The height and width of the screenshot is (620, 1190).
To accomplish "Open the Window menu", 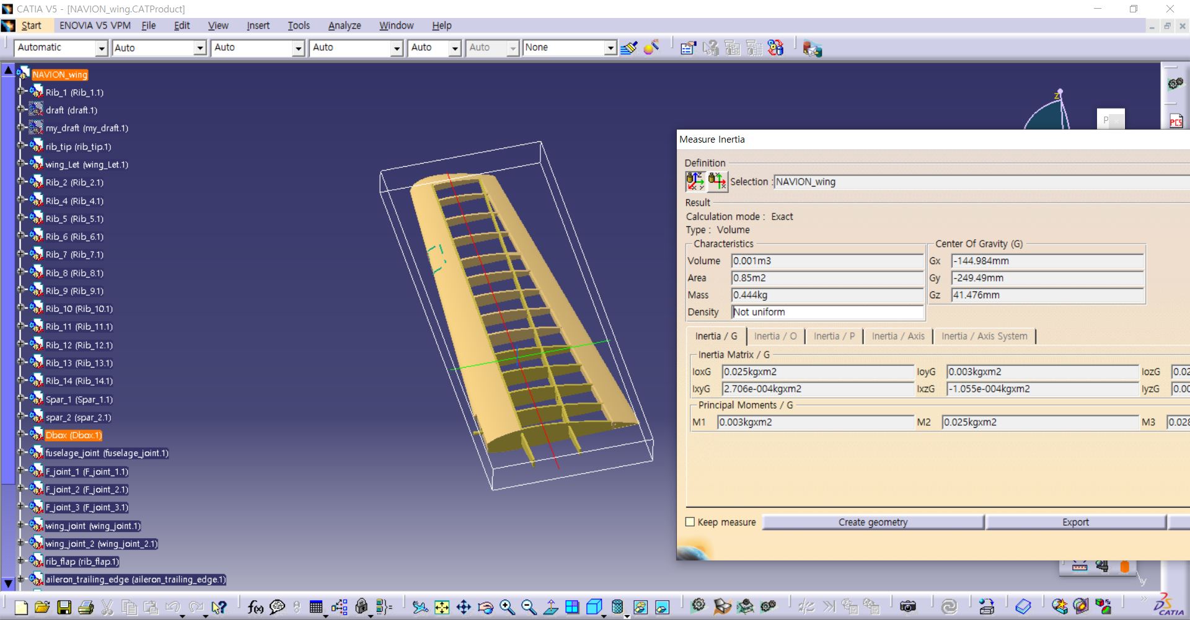I will click(396, 25).
